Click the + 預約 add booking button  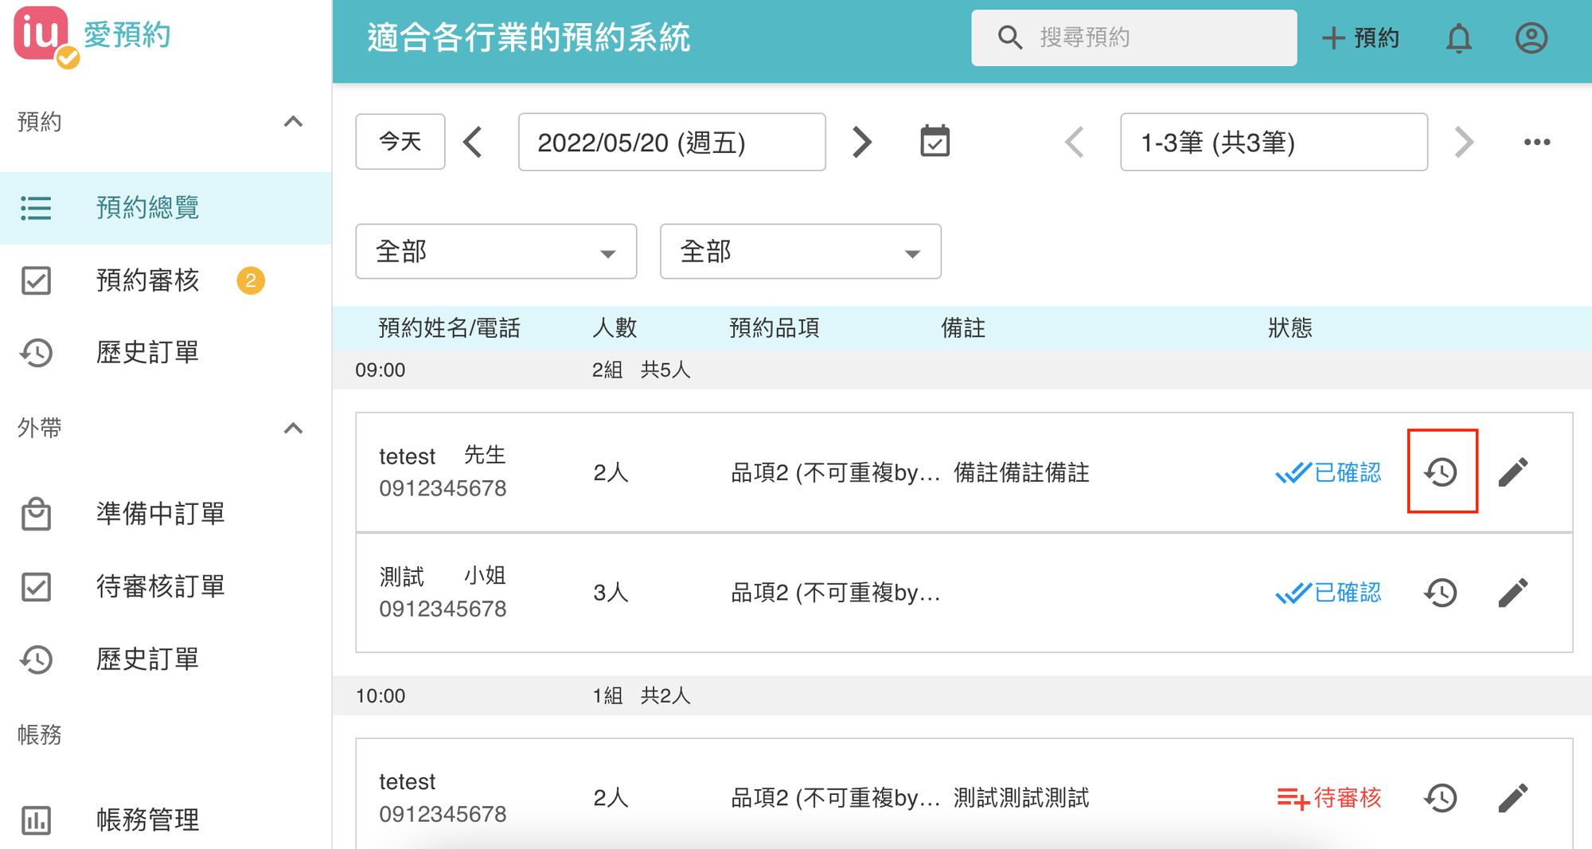1360,37
